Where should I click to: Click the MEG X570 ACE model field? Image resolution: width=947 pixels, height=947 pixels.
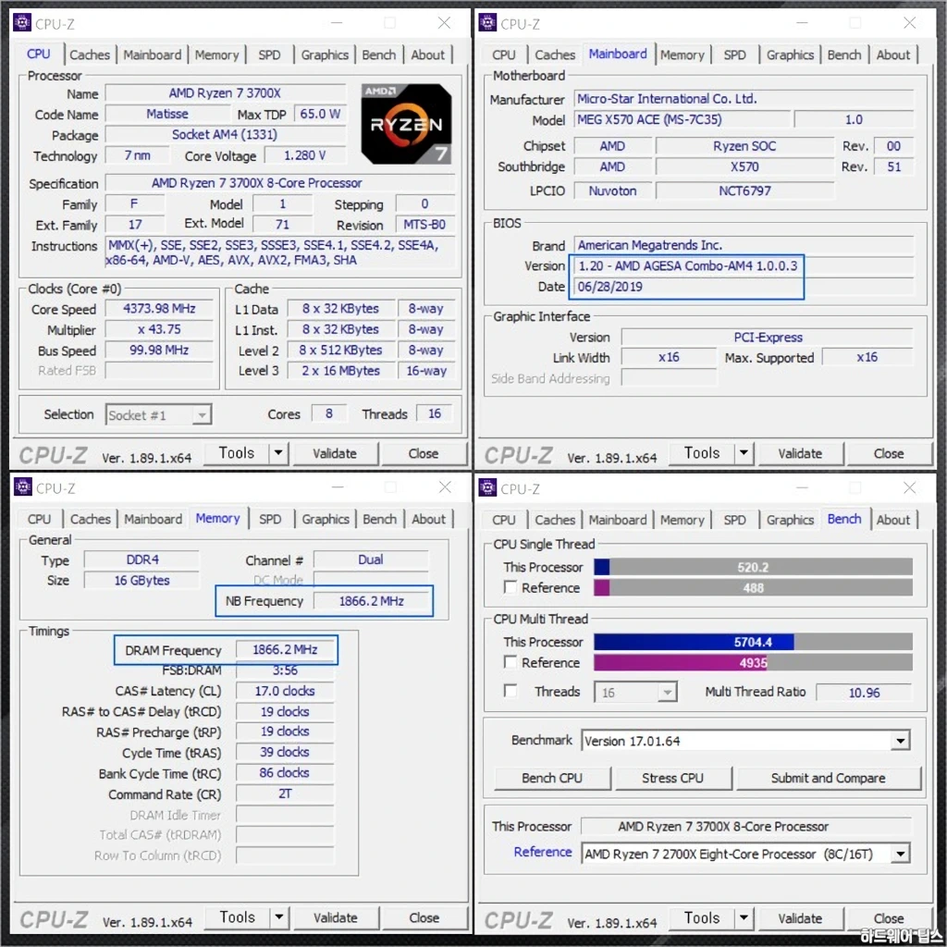pyautogui.click(x=682, y=119)
